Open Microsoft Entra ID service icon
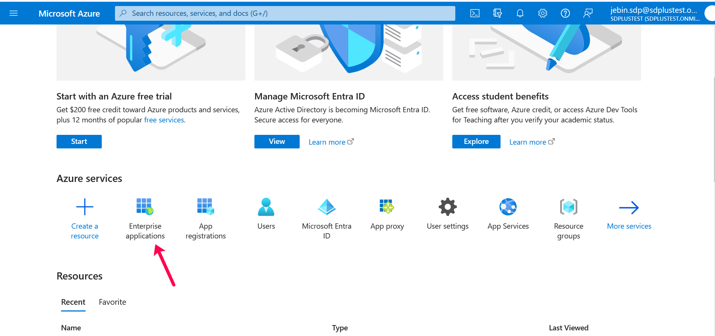The image size is (715, 336). (x=327, y=207)
